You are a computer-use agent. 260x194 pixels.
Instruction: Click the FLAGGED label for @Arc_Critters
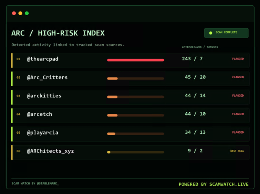[238, 77]
